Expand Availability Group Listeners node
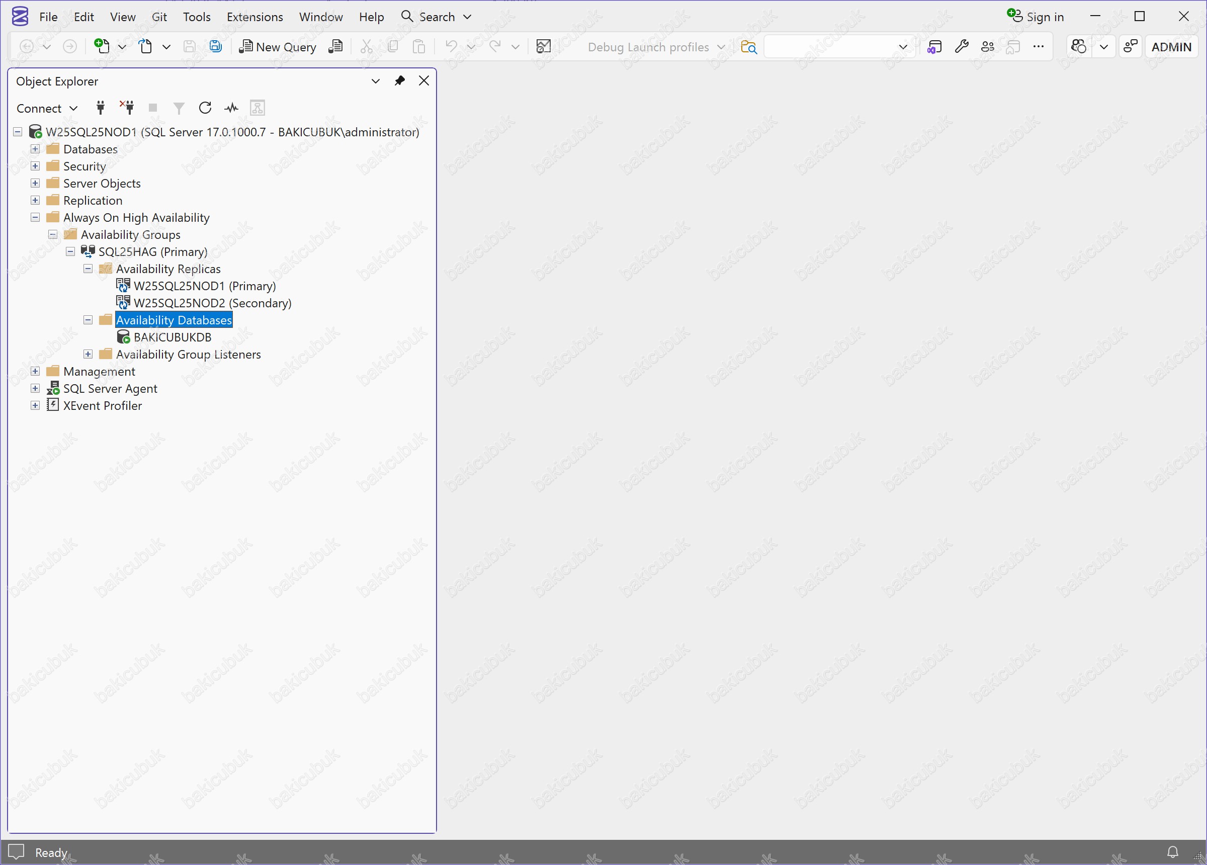1207x865 pixels. [x=88, y=354]
